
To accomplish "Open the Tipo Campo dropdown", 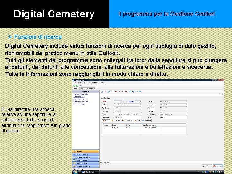I will coord(128,108).
